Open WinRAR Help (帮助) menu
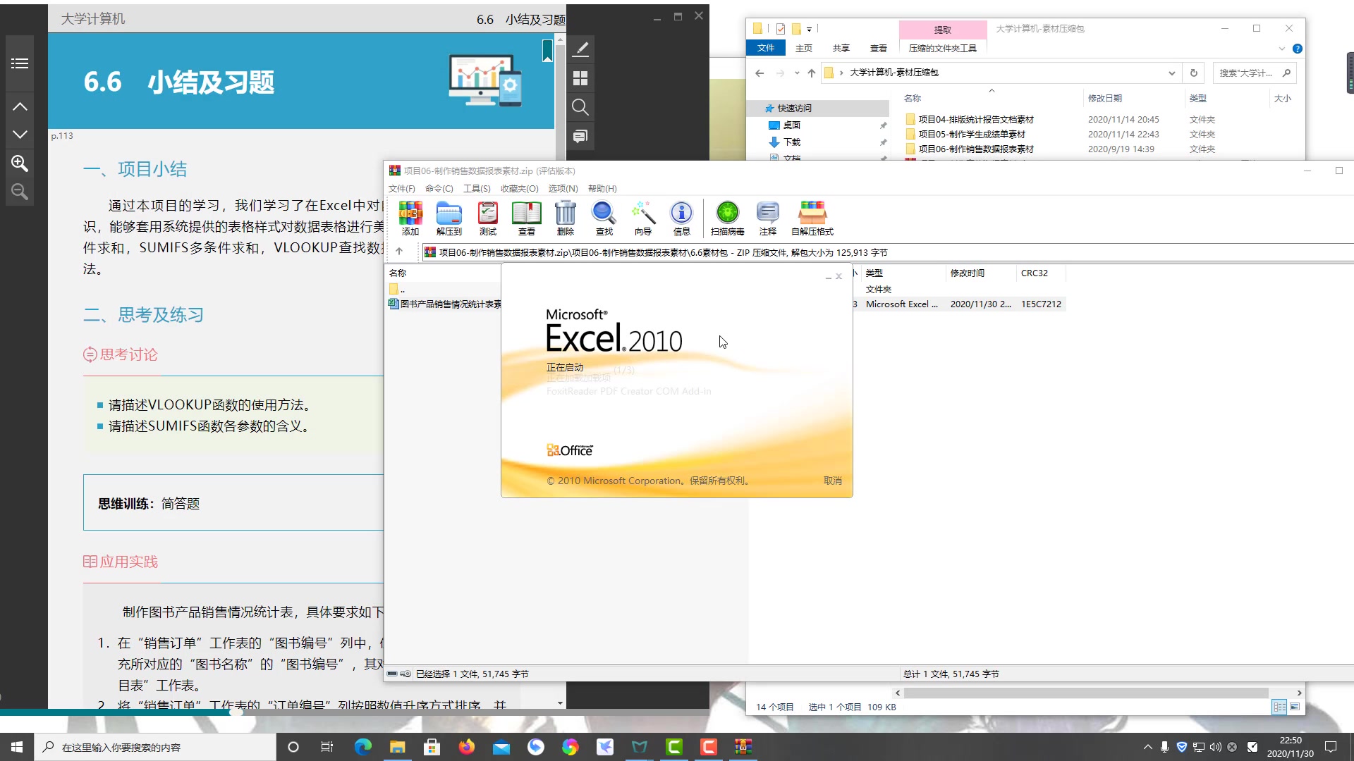Image resolution: width=1354 pixels, height=761 pixels. tap(602, 188)
